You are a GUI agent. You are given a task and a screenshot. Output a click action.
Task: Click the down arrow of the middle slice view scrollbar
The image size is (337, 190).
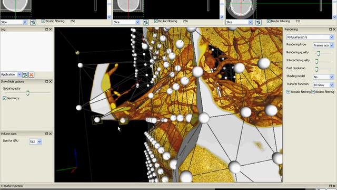tap(222, 17)
